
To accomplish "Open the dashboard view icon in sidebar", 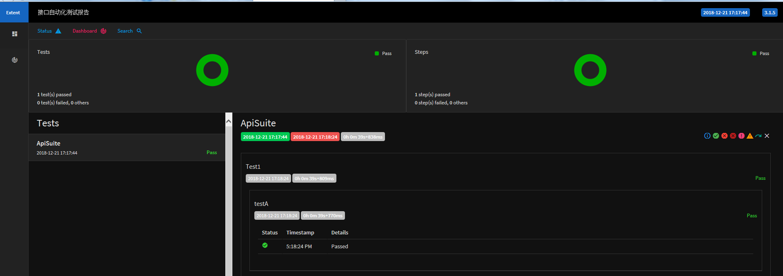I will (15, 60).
